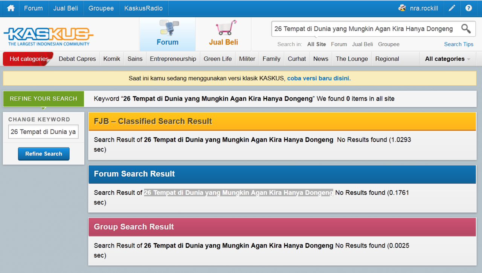Click the highlighted keyword in the Forum result

pos(238,192)
